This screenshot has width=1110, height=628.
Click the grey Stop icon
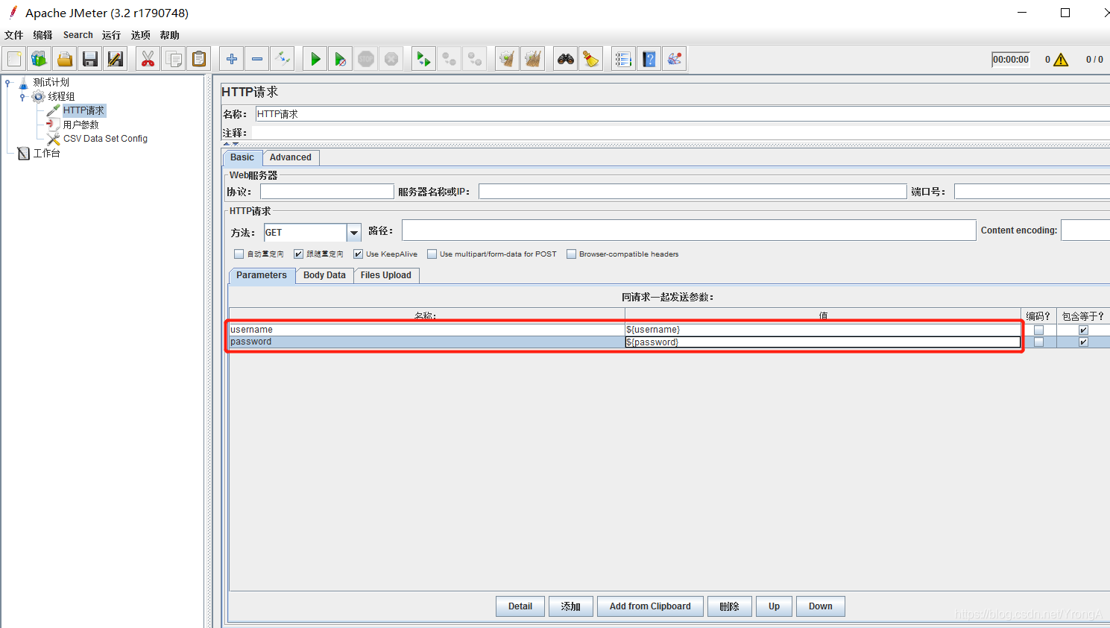tap(366, 59)
